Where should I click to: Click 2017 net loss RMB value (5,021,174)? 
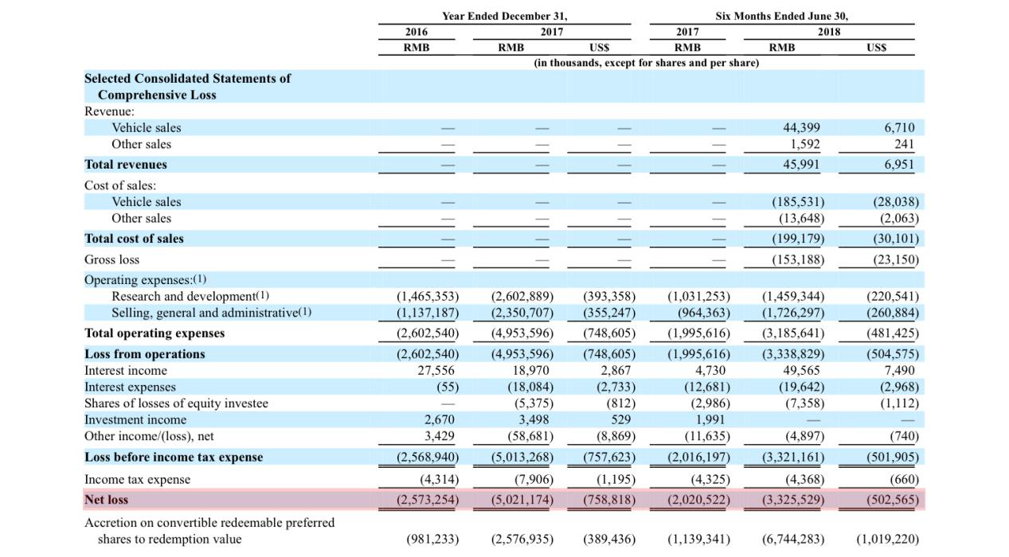pos(522,500)
